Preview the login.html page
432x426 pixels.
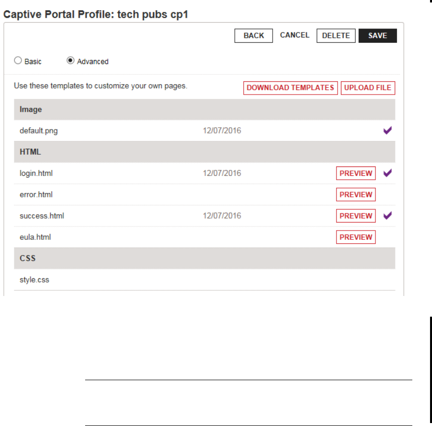click(356, 173)
